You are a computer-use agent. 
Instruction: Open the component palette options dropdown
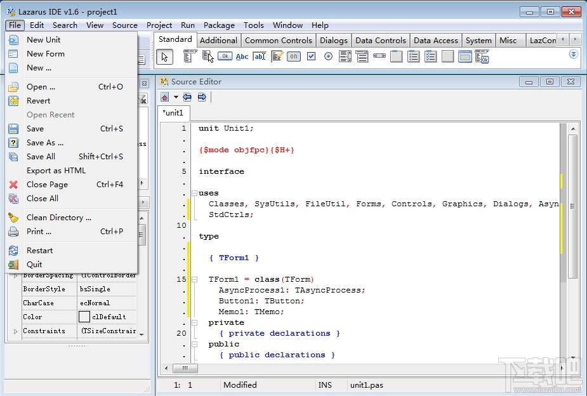pos(574,55)
